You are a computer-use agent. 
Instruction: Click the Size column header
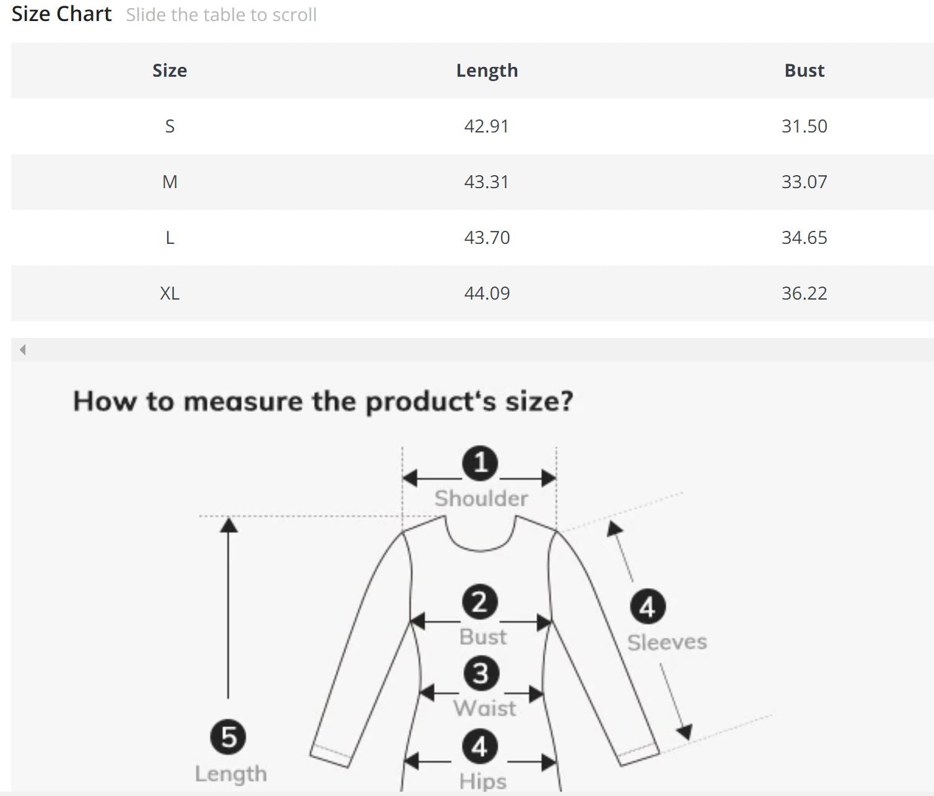point(170,71)
